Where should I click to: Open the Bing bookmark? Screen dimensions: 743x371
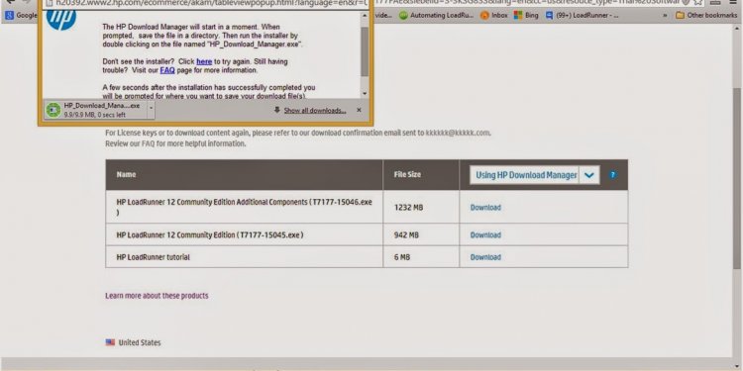[526, 15]
